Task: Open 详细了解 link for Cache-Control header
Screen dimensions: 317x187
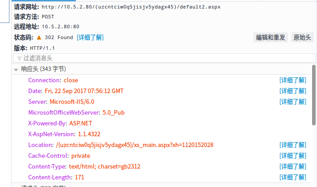Action: [293, 156]
